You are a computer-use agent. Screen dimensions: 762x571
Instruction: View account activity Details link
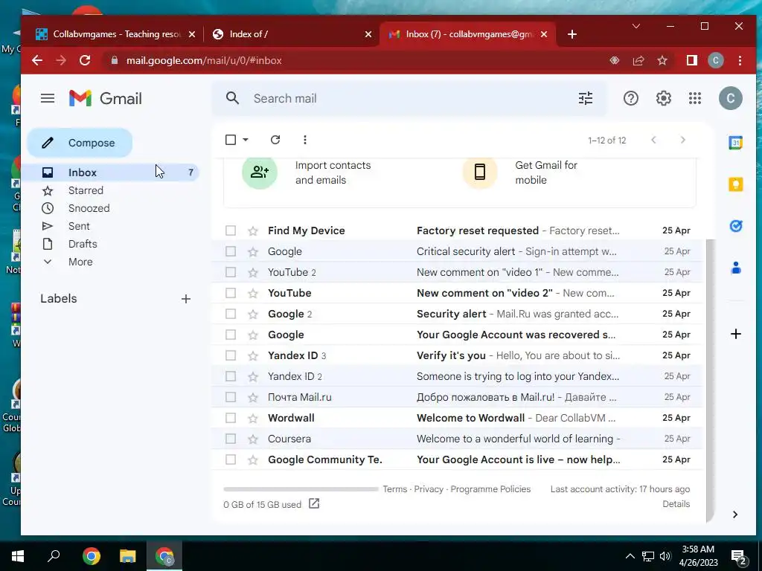[676, 504]
